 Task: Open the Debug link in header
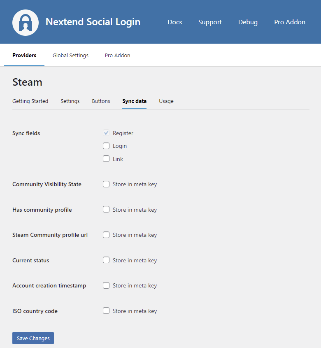pos(248,22)
